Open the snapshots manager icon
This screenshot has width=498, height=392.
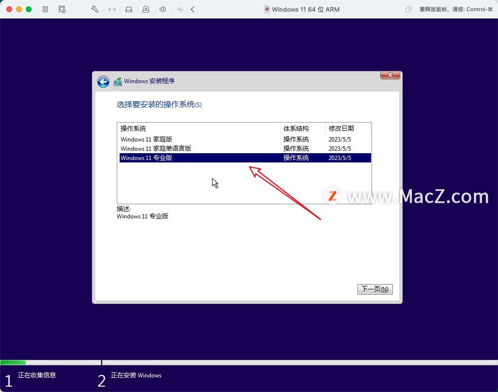click(62, 9)
